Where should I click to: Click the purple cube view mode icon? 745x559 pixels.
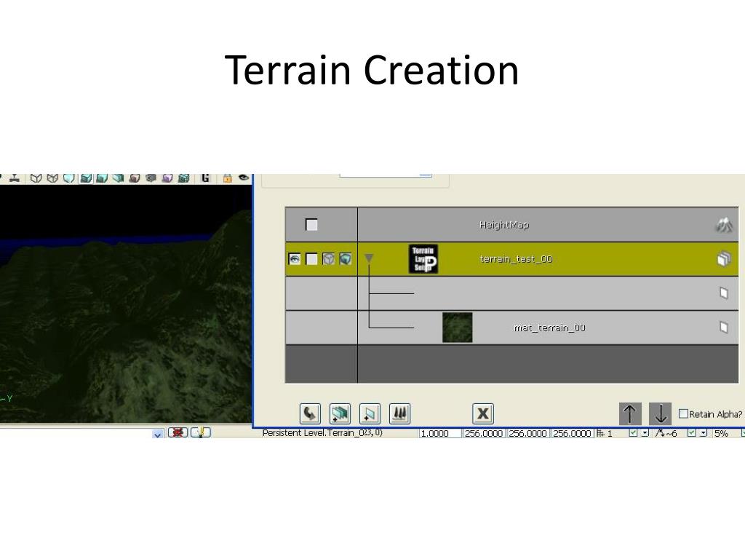167,178
